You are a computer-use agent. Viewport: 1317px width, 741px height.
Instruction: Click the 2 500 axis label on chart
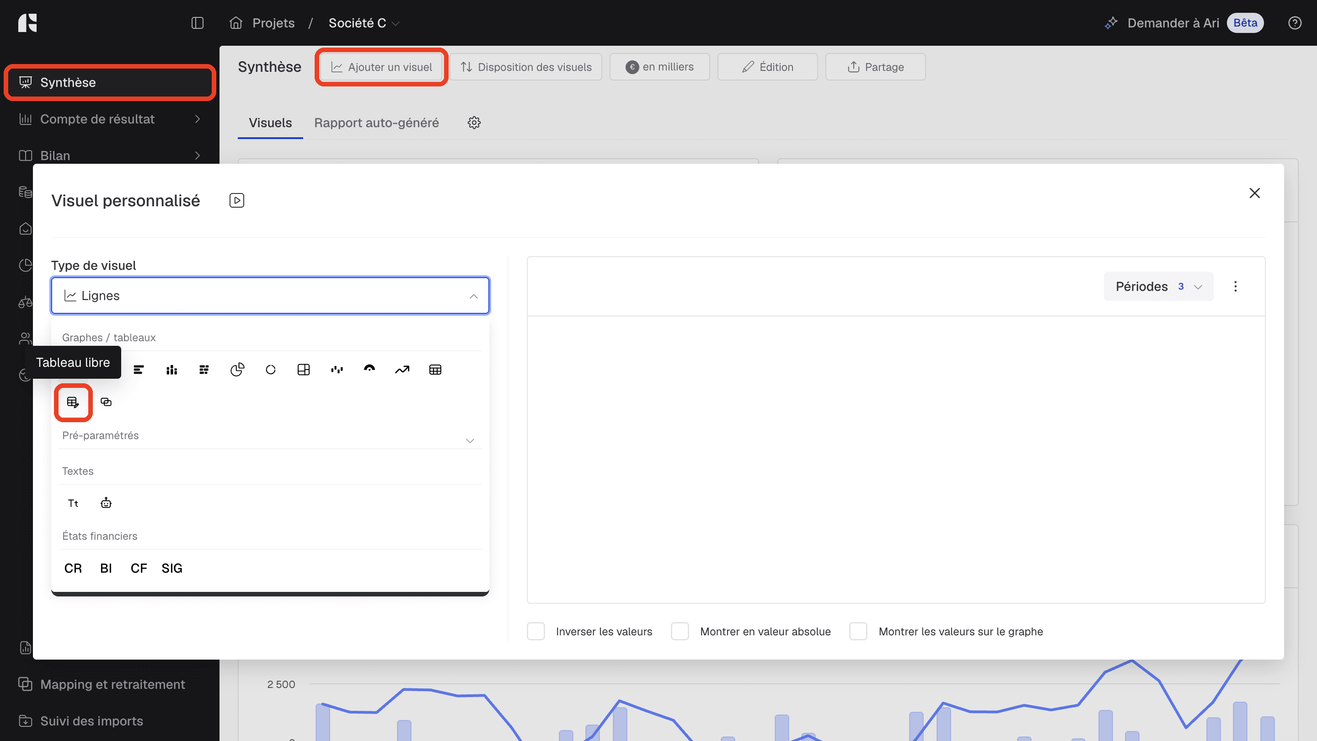[x=281, y=684]
